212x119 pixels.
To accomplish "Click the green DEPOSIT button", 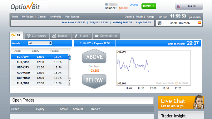I will point(149,6).
